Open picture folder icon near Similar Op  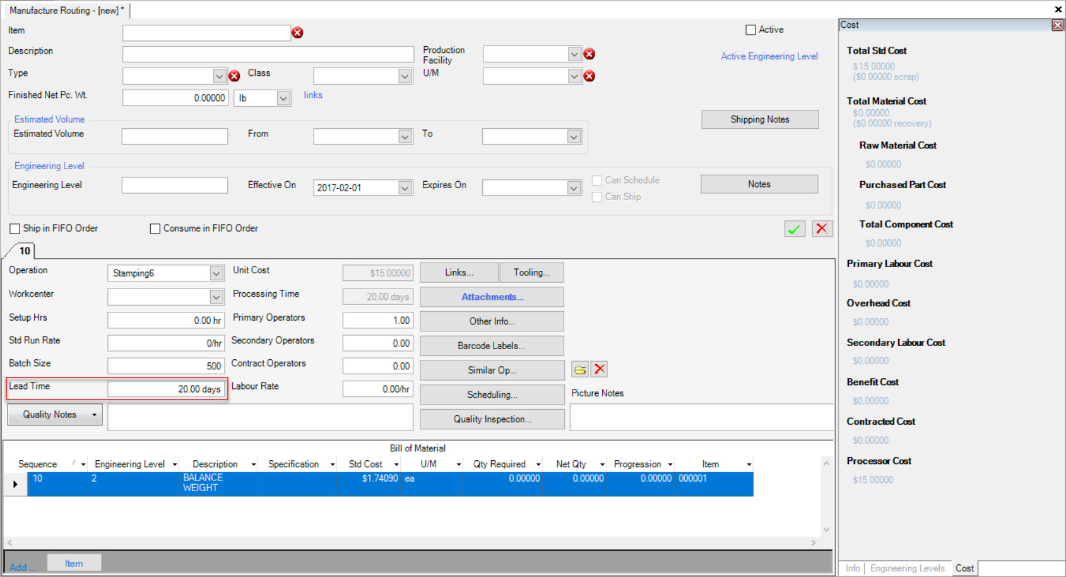tap(580, 370)
